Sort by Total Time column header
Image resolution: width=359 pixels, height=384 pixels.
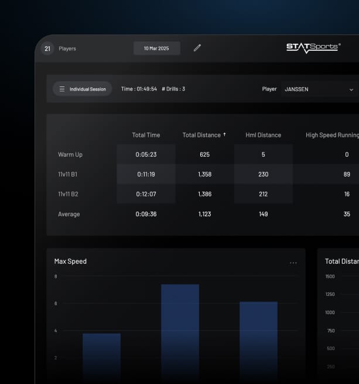tap(146, 135)
